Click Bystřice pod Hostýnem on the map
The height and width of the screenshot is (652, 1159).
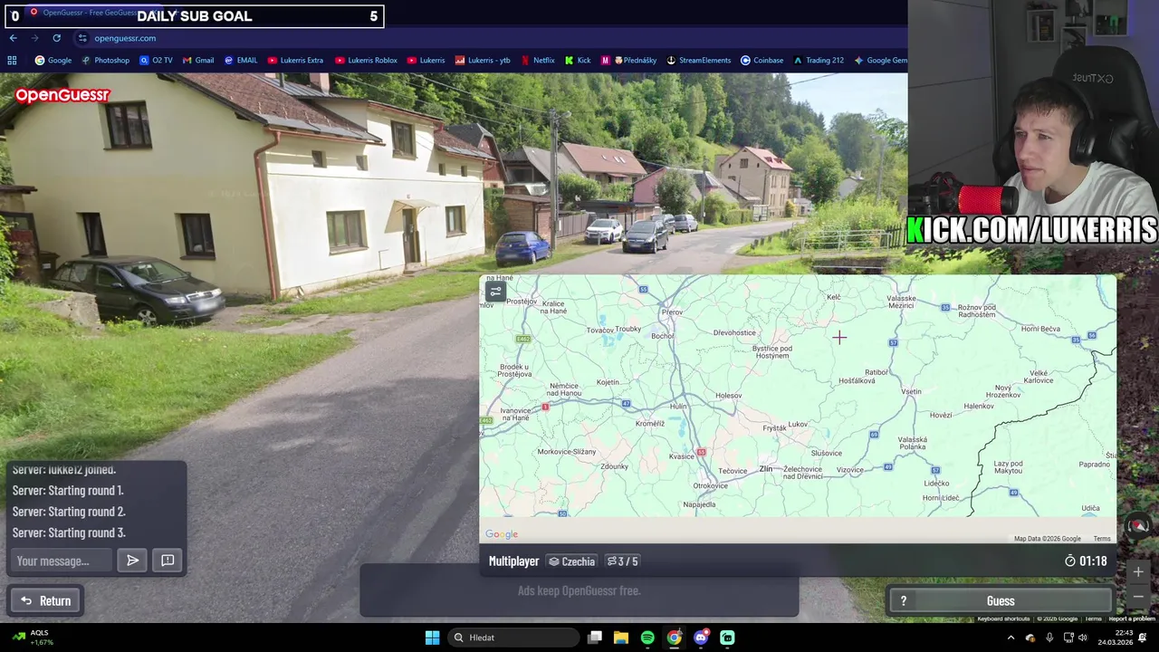click(x=772, y=351)
